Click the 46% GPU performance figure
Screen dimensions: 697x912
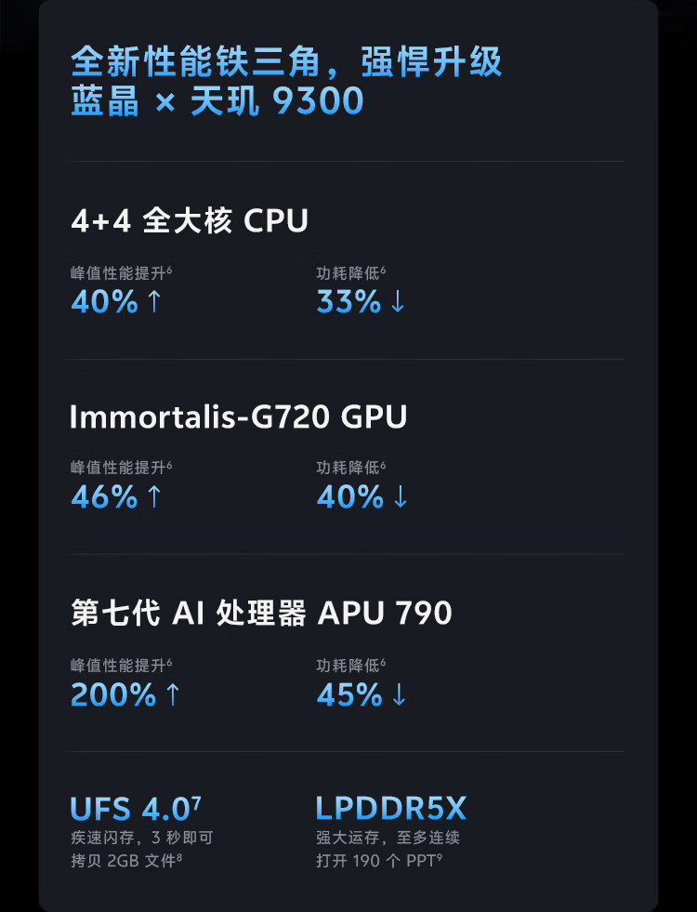tap(104, 497)
